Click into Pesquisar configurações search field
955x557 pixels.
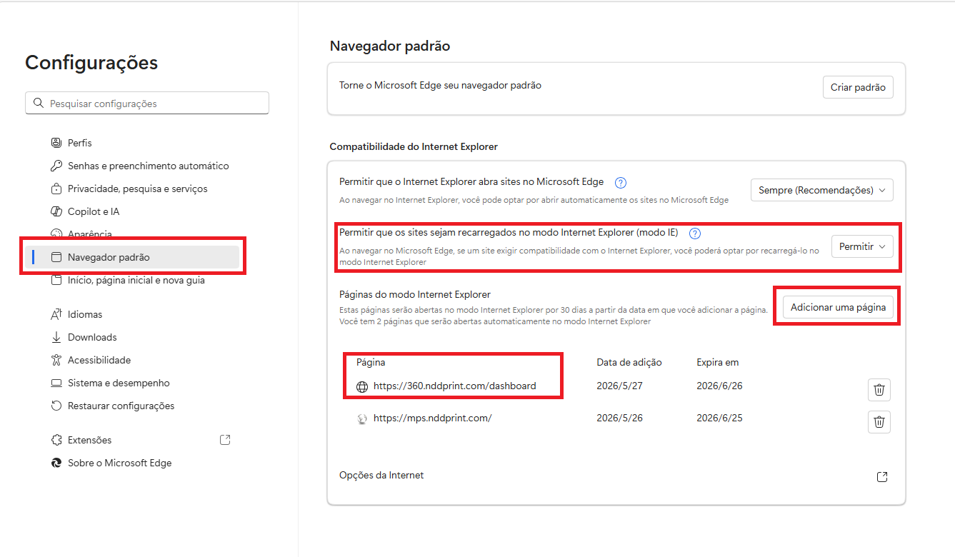147,103
